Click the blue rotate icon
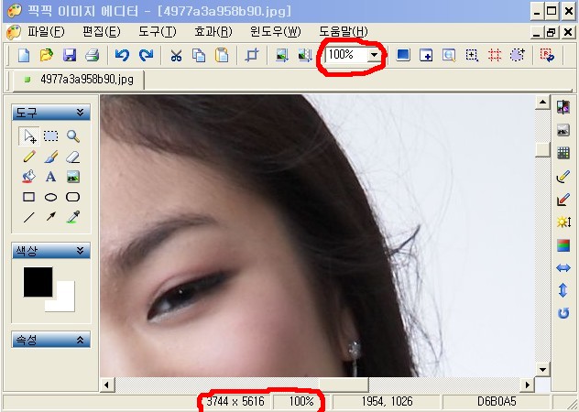 click(x=563, y=313)
